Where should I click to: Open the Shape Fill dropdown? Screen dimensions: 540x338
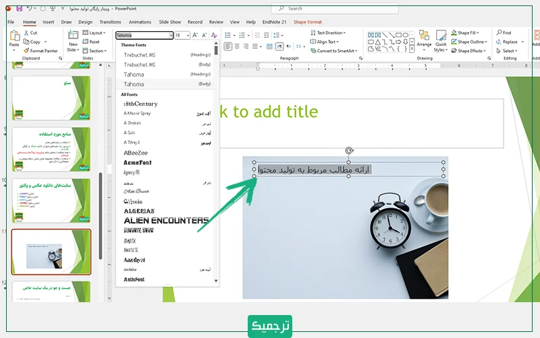coord(465,32)
